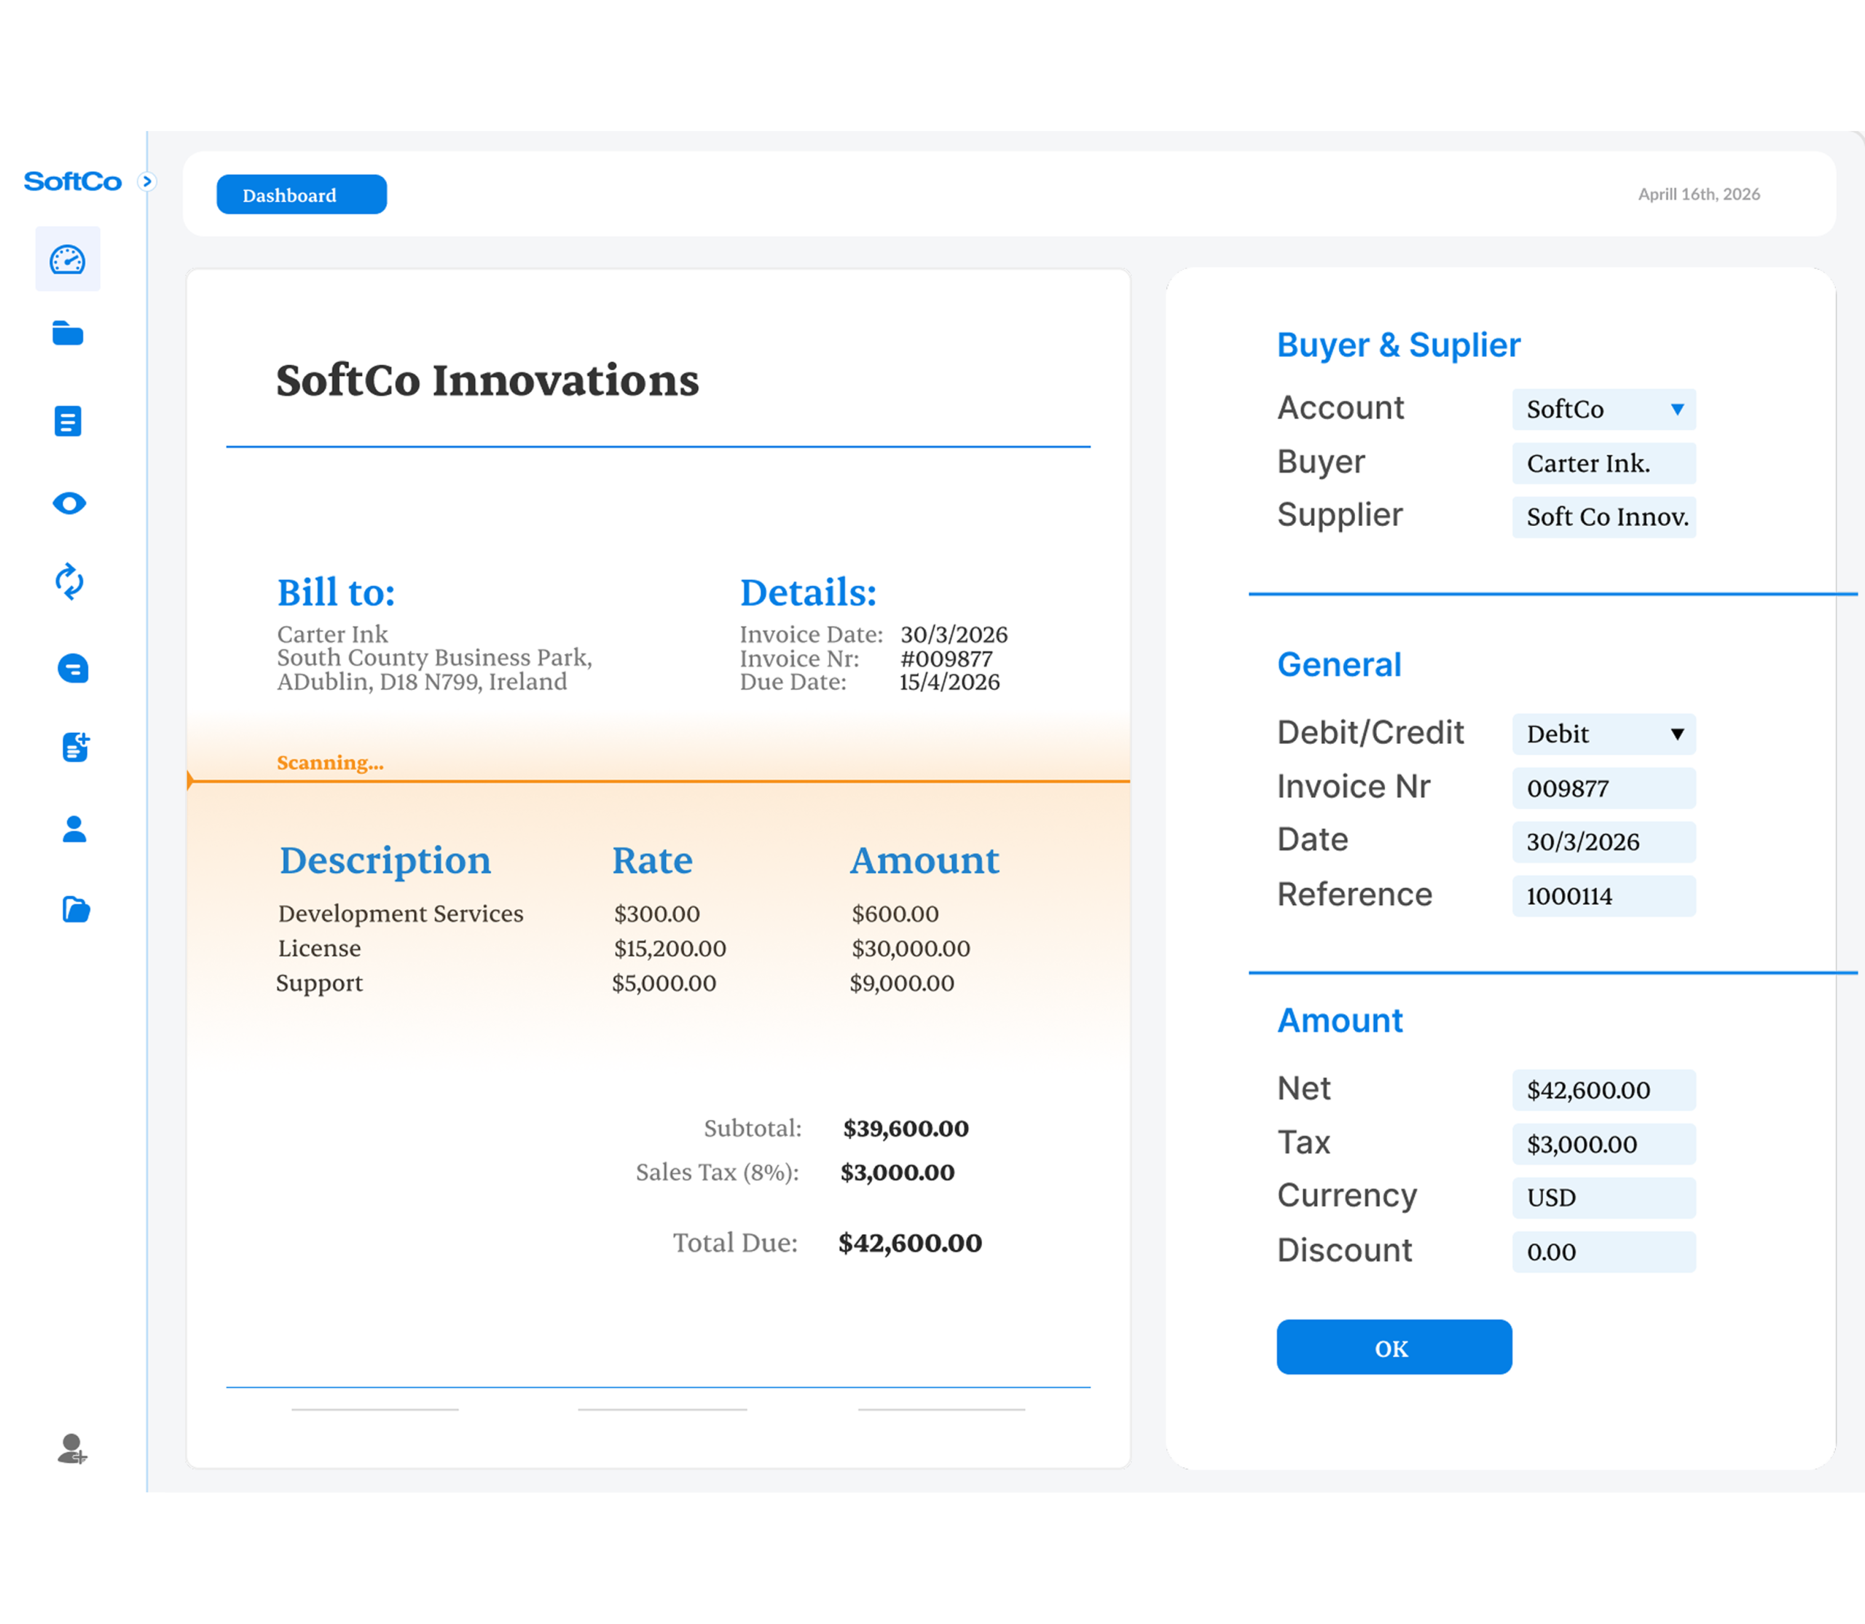1865x1624 pixels.
Task: Expand the sidebar with chevron arrow
Action: (x=147, y=181)
